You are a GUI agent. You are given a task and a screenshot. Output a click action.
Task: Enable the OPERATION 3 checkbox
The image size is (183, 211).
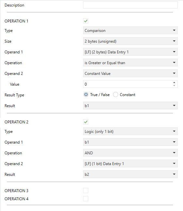86,190
